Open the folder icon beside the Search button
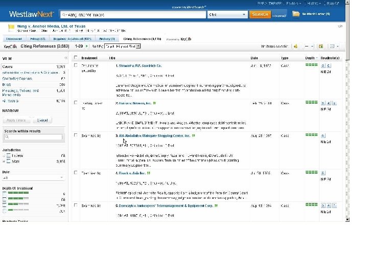 [296, 14]
